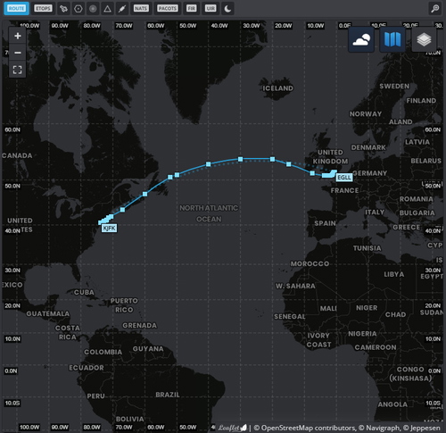Toggle the UIR boundaries overlay
The width and height of the screenshot is (446, 433).
click(x=211, y=8)
